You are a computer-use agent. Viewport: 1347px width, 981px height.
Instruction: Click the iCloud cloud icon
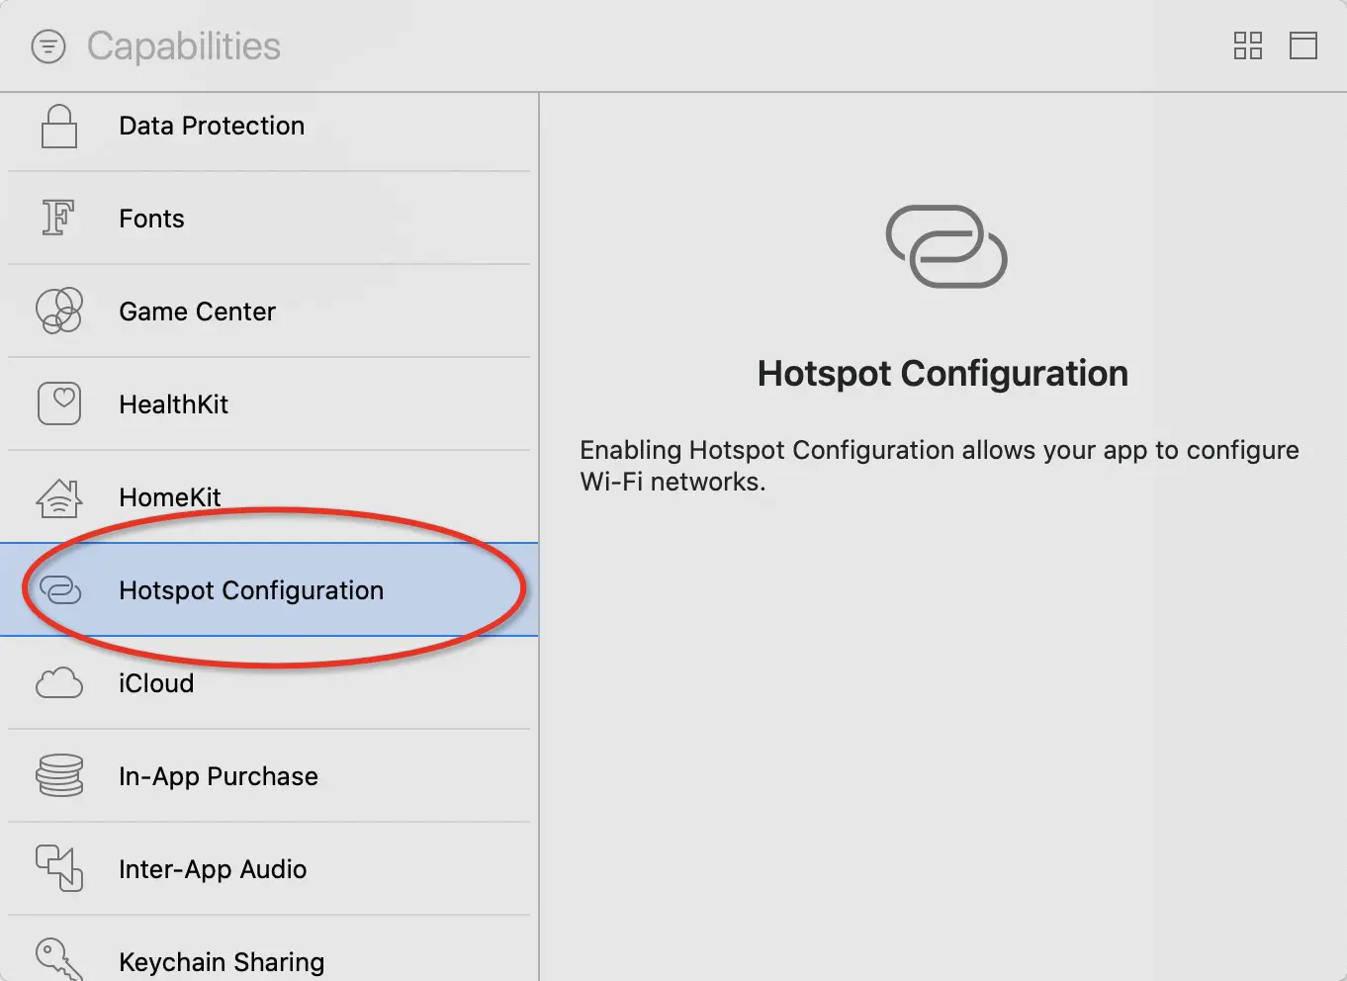59,683
